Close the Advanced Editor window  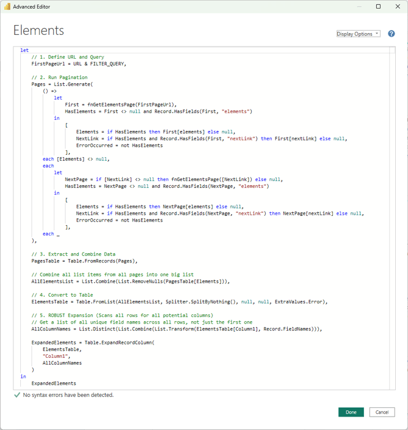pos(396,7)
